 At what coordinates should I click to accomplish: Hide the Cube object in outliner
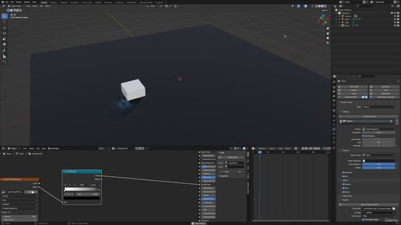395,19
